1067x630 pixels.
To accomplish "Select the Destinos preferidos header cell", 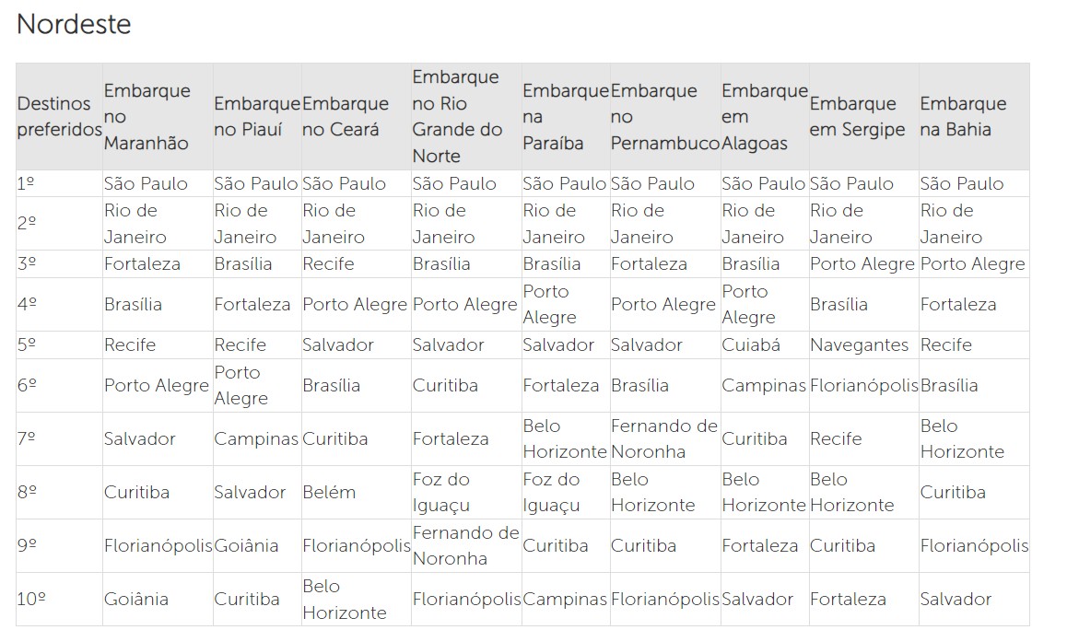I will tap(59, 116).
